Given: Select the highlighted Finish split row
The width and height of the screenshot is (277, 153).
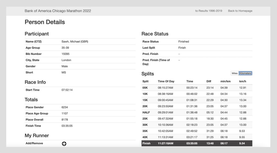Looking at the screenshot, I should [197, 143].
